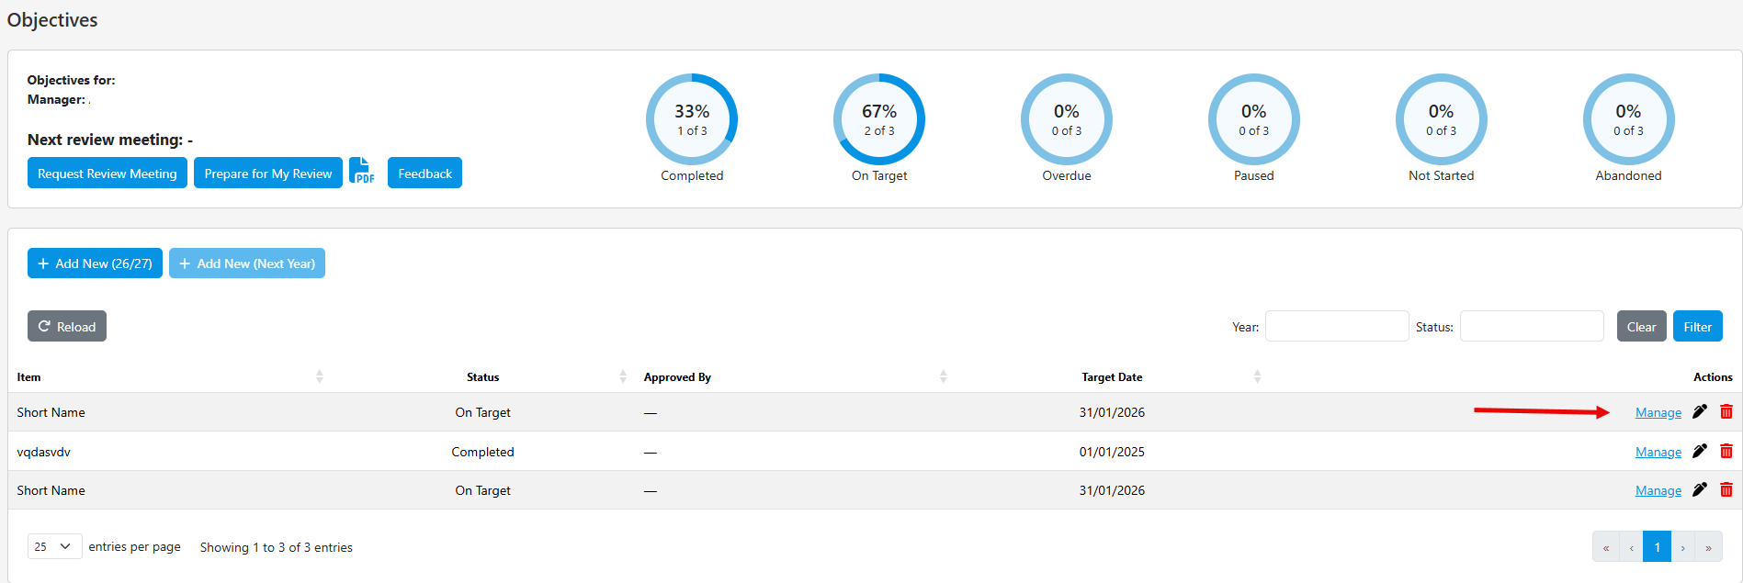Click the Status column header
Viewport: 1743px width, 583px height.
[x=482, y=376]
